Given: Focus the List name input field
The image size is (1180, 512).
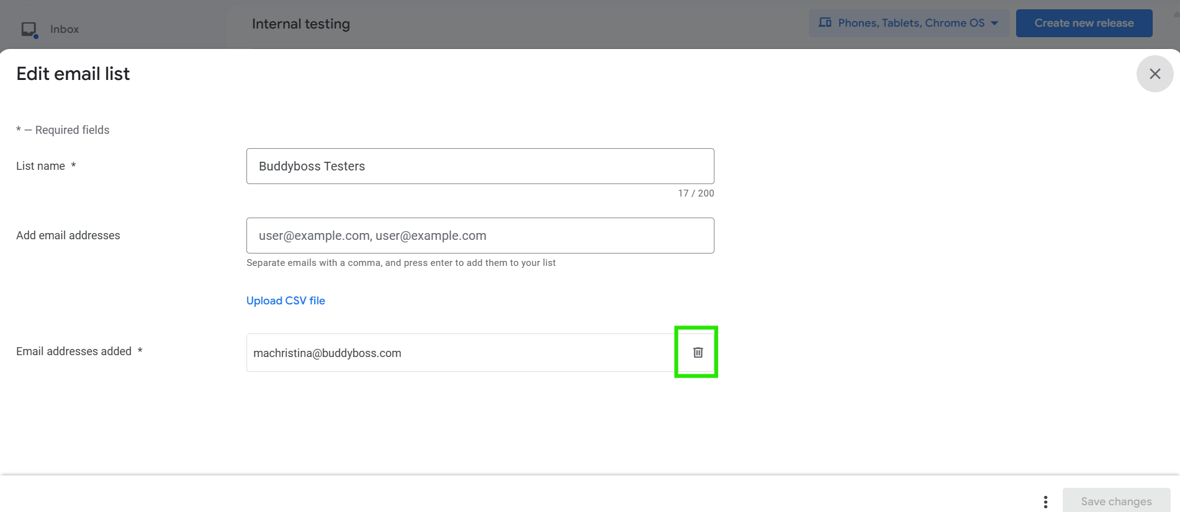Looking at the screenshot, I should (x=480, y=166).
